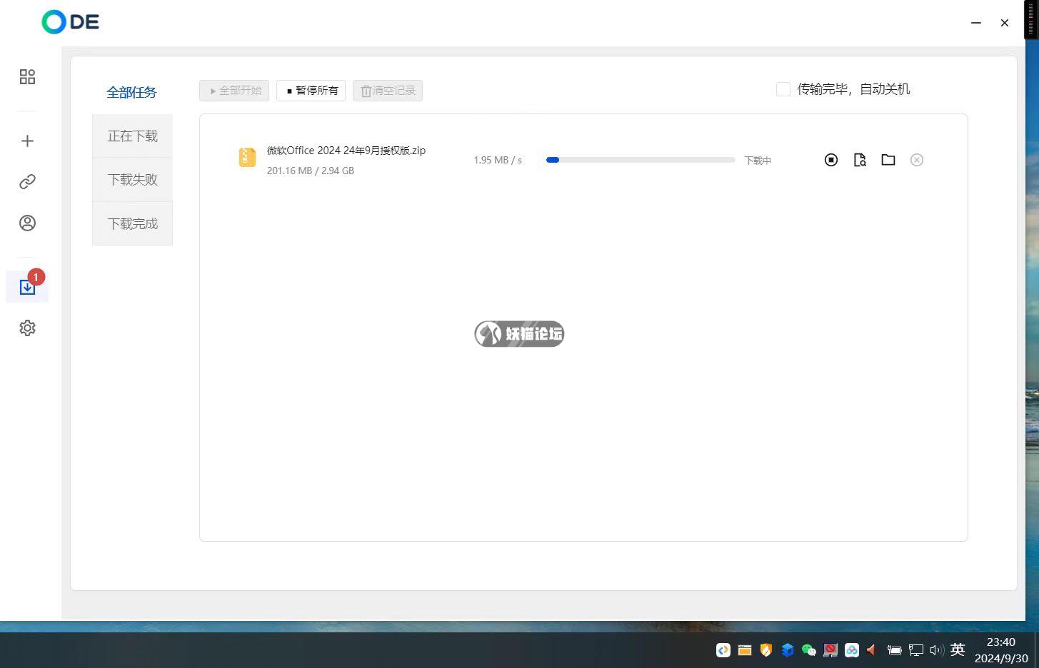Click the 全部开始 button

tap(234, 91)
